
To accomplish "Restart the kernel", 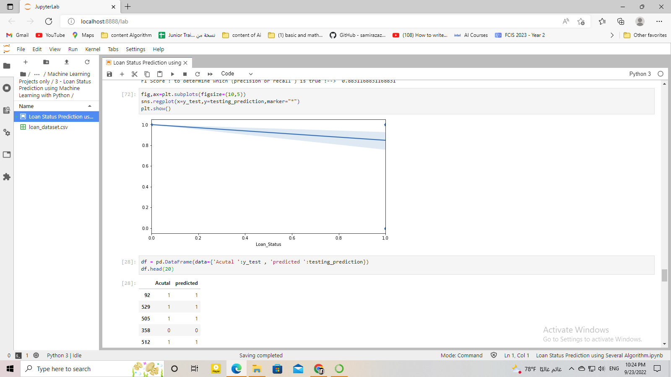I will click(197, 74).
